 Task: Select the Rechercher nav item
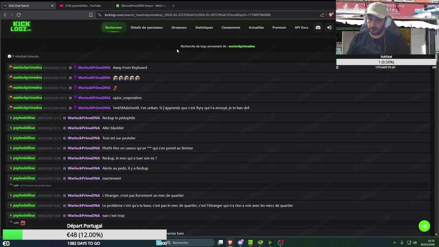[114, 27]
